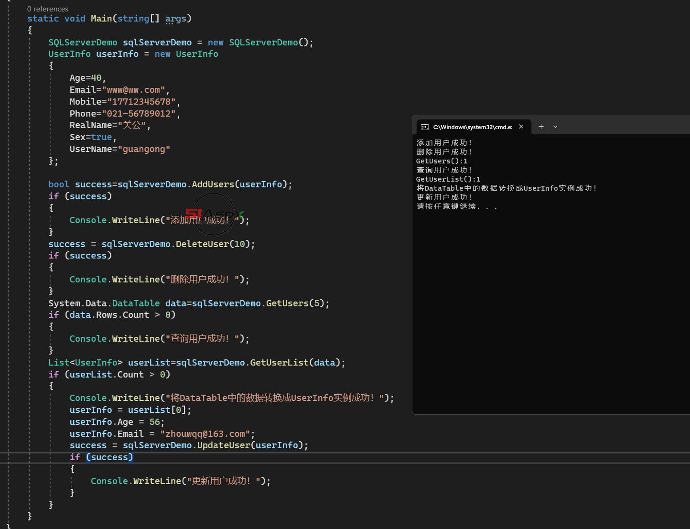Click 'GetUserList():1' line in terminal output
Screen dimensions: 690x529
click(448, 179)
